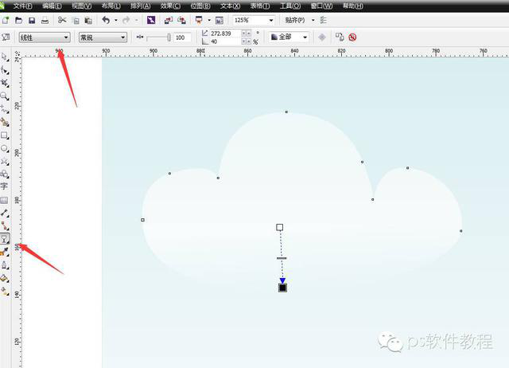509x368 pixels.
Task: Open the 位图(B) menu
Action: tap(200, 6)
